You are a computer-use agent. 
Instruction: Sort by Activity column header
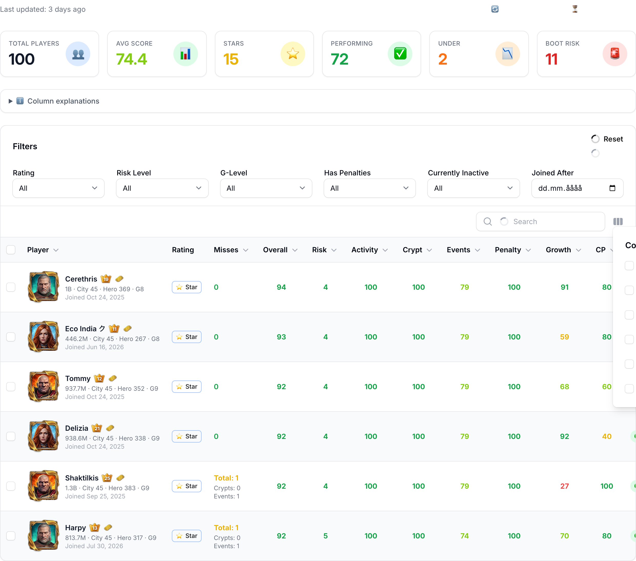[x=369, y=250]
